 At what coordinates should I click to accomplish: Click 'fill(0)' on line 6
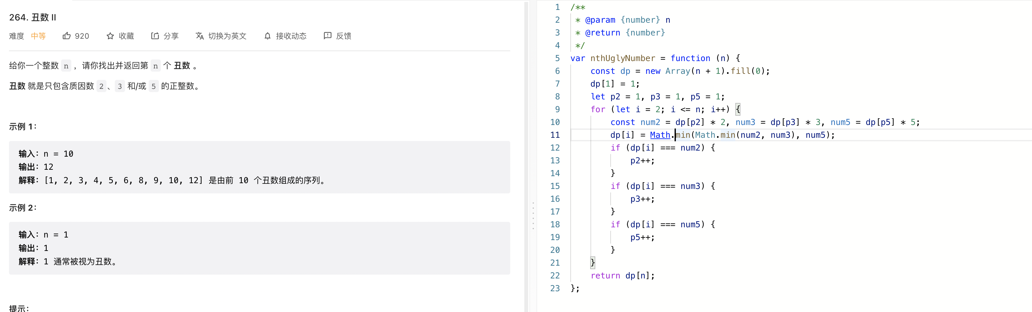748,71
